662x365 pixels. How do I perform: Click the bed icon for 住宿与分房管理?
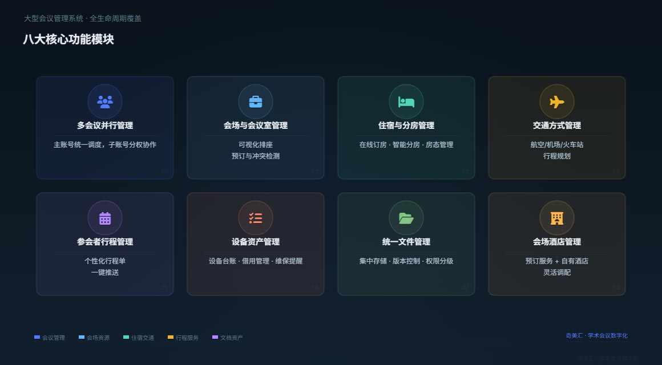[x=406, y=102]
